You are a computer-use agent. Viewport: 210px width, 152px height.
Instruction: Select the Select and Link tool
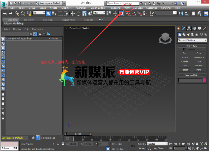coord(17,13)
